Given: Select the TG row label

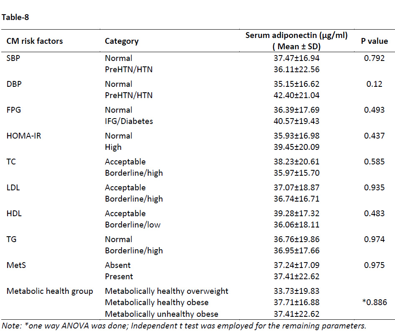Looking at the screenshot, I should tap(11, 239).
